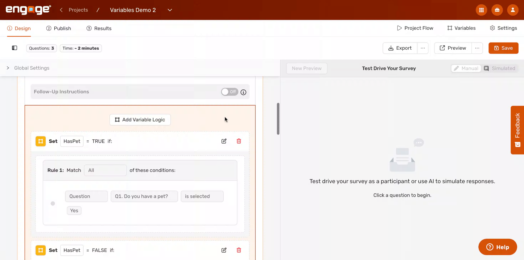The height and width of the screenshot is (260, 524).
Task: Open Preview more options menu
Action: (x=477, y=48)
